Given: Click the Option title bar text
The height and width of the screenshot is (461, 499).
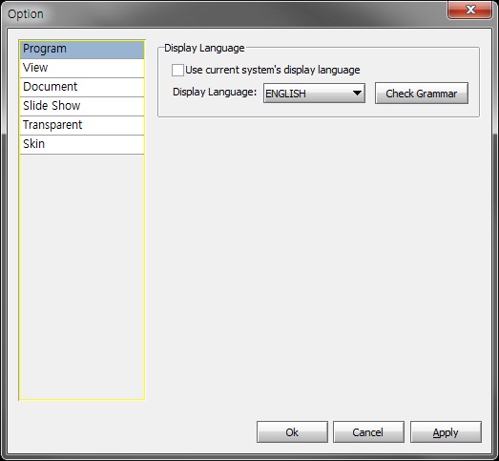Looking at the screenshot, I should pyautogui.click(x=26, y=14).
